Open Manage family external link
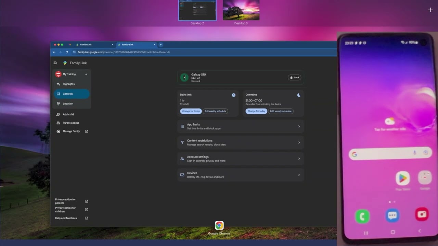 [72, 131]
